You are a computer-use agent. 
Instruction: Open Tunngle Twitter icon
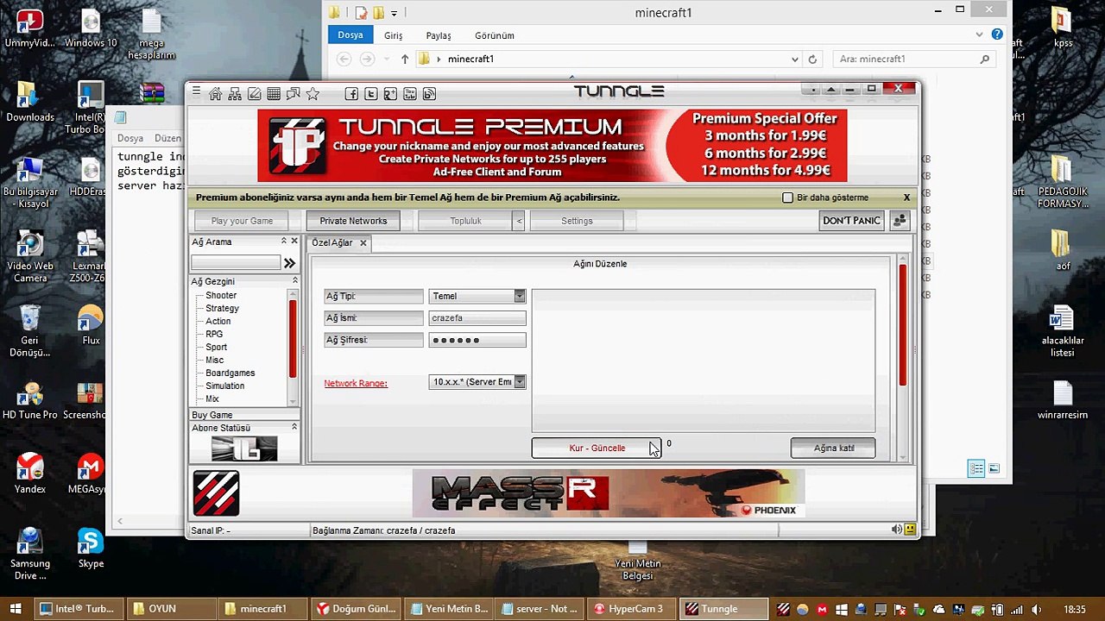click(370, 93)
